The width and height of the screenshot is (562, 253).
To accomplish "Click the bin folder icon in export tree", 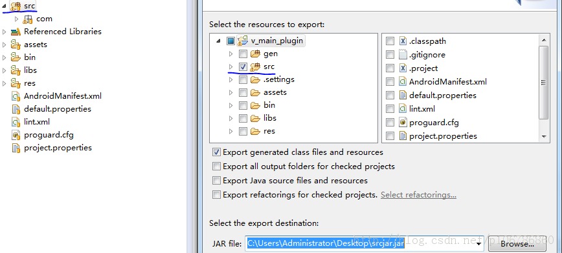I will tap(255, 105).
